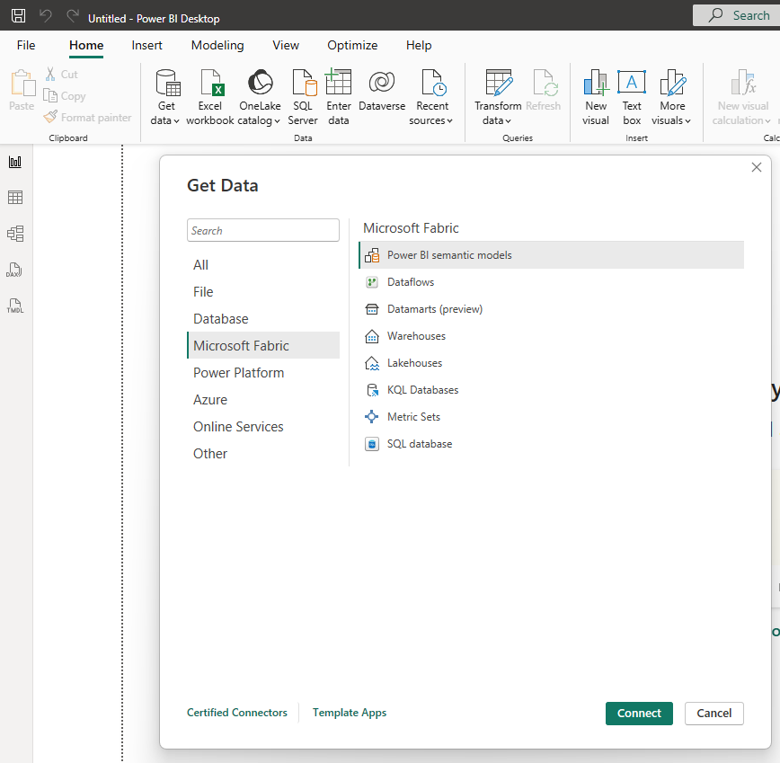Click the Copy icon in Clipboard group

[50, 95]
